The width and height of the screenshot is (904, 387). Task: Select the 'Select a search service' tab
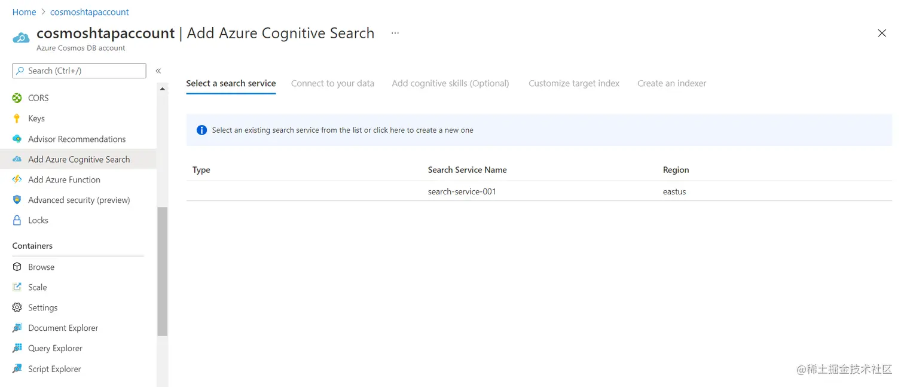click(231, 83)
